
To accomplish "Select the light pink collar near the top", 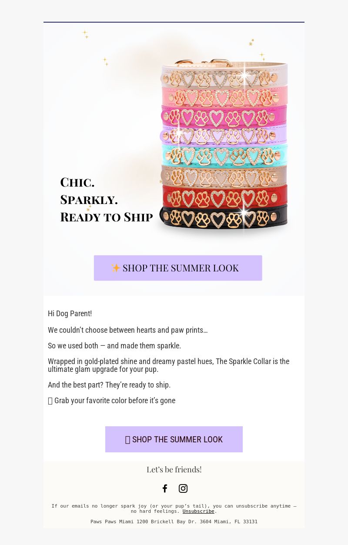I will click(224, 97).
